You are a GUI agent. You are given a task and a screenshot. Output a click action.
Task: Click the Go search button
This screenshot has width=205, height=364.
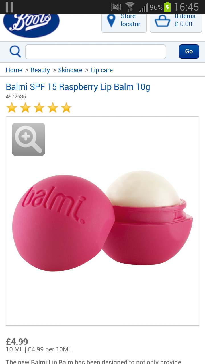coord(189,51)
